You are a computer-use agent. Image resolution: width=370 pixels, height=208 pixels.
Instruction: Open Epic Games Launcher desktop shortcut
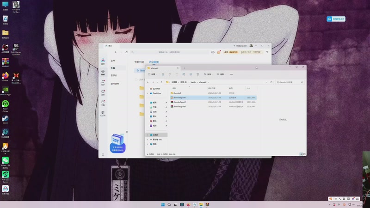(x=16, y=49)
